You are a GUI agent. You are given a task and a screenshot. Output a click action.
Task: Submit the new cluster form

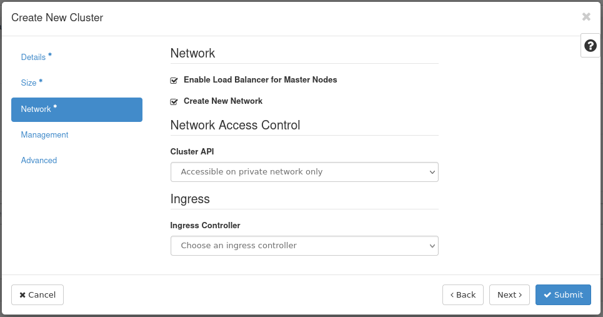(563, 295)
